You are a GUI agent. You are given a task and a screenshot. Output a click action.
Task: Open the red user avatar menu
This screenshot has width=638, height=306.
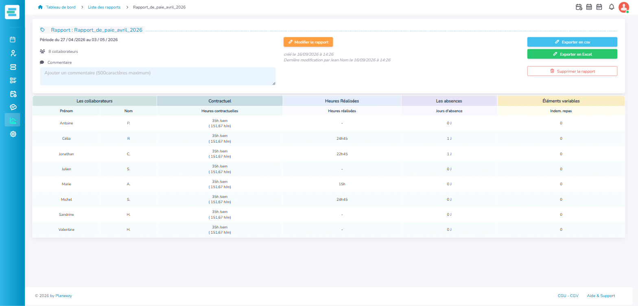pos(623,7)
